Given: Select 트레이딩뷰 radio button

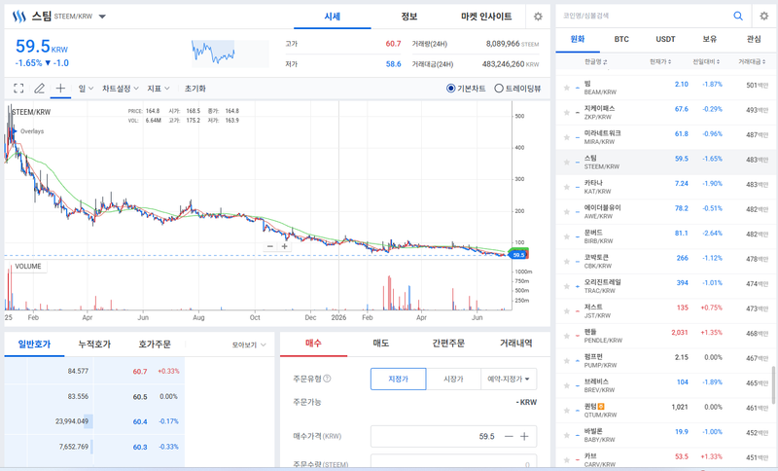Looking at the screenshot, I should tap(499, 89).
